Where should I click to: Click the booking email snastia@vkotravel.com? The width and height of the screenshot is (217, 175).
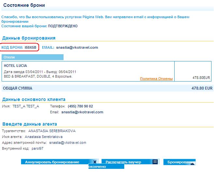pos(77,47)
